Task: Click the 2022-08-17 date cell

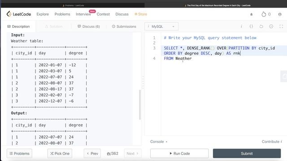Action: (50, 89)
